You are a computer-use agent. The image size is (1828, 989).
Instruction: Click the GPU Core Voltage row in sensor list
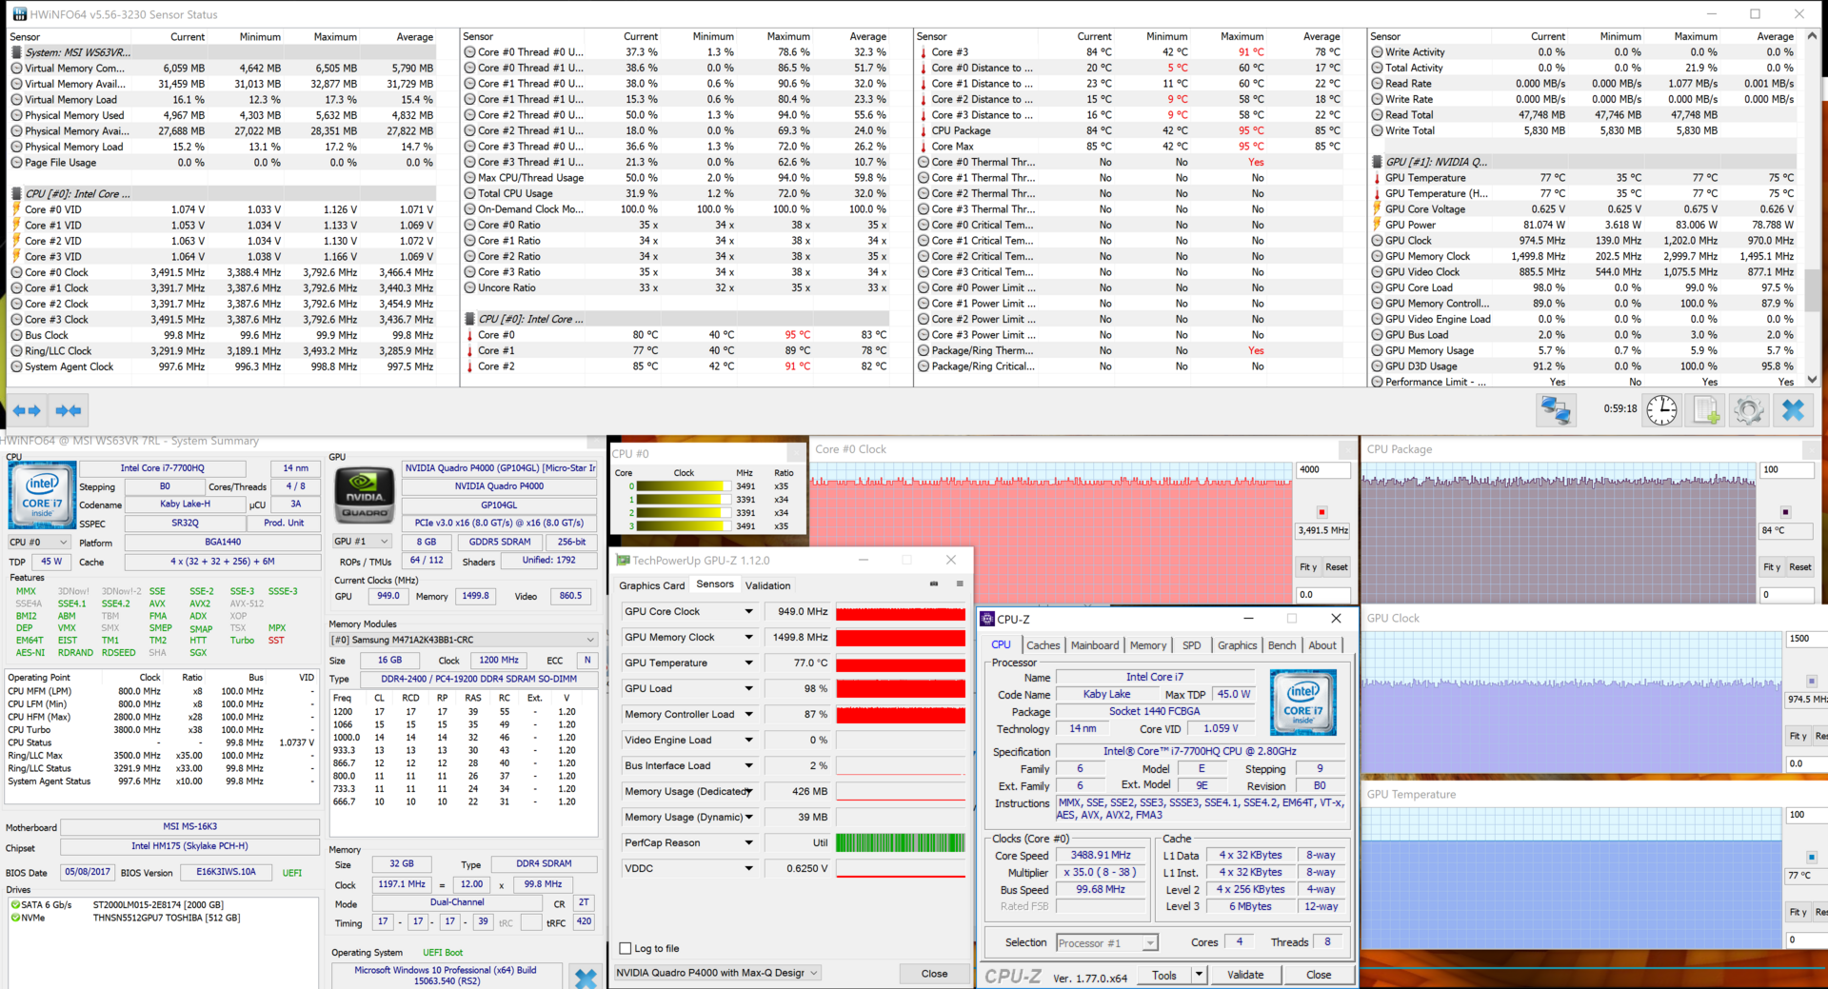(x=1583, y=209)
